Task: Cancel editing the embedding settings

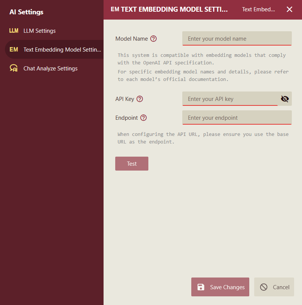Action: point(274,287)
